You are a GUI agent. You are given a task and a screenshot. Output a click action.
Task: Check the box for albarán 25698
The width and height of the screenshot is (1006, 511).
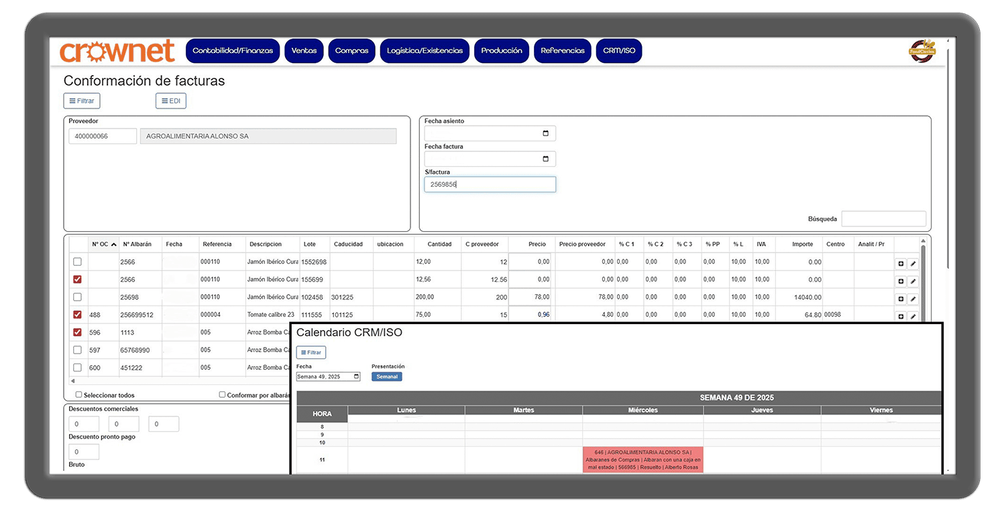coord(77,297)
